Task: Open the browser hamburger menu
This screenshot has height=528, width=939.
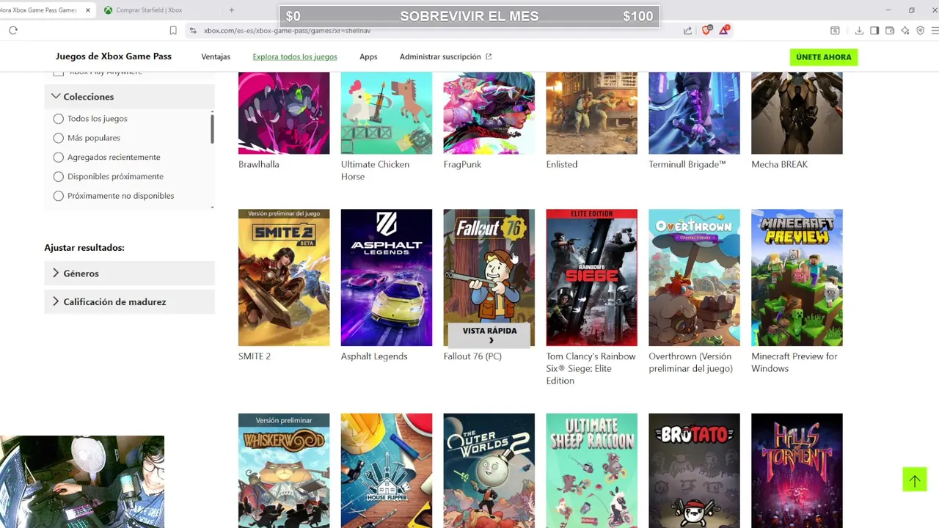Action: (935, 30)
